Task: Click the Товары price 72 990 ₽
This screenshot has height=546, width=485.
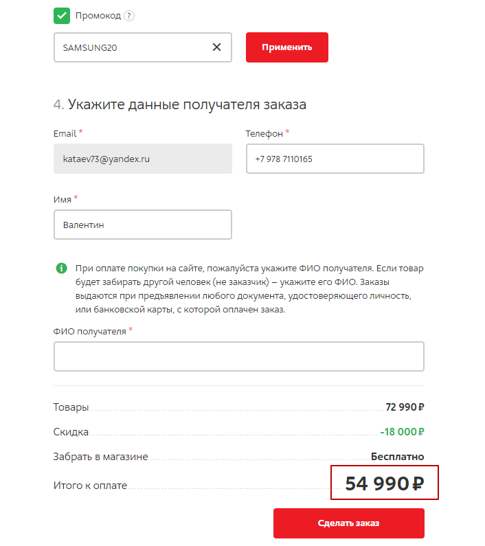Action: [x=405, y=407]
